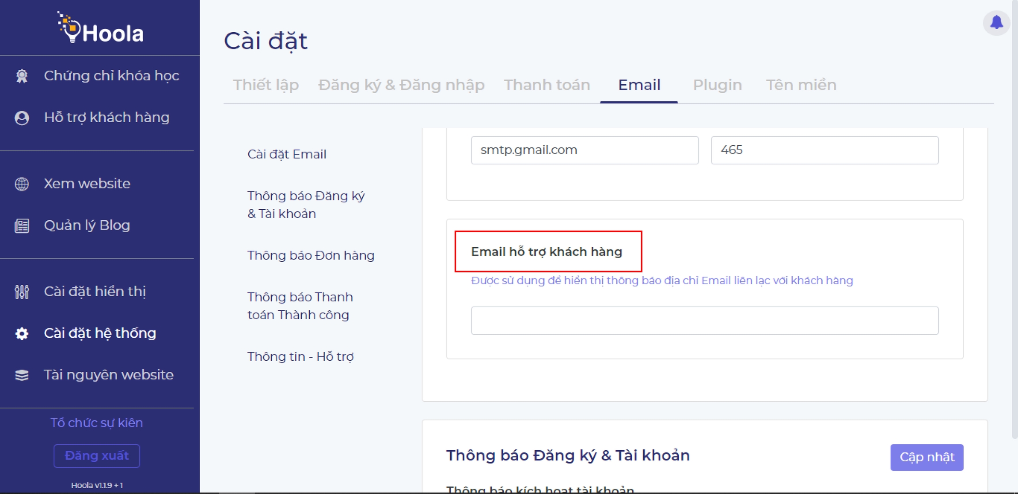This screenshot has width=1018, height=494.
Task: Open Chứng chỉ khóa học badge icon
Action: (x=22, y=76)
